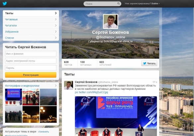Focus the Имя и фамилия field

(x=31, y=54)
